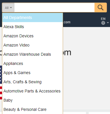This screenshot has width=110, height=114.
Task: Click the magnifying glass search icon
Action: (x=101, y=7)
